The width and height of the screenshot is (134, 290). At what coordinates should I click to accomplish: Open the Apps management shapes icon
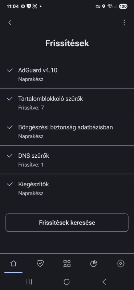pos(67,264)
